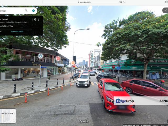
Task: Reload the page in Safari
Action: pos(124,2)
